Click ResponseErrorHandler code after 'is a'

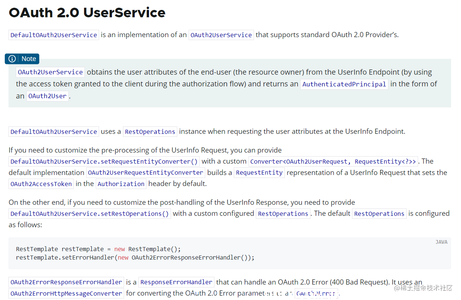click(x=176, y=282)
